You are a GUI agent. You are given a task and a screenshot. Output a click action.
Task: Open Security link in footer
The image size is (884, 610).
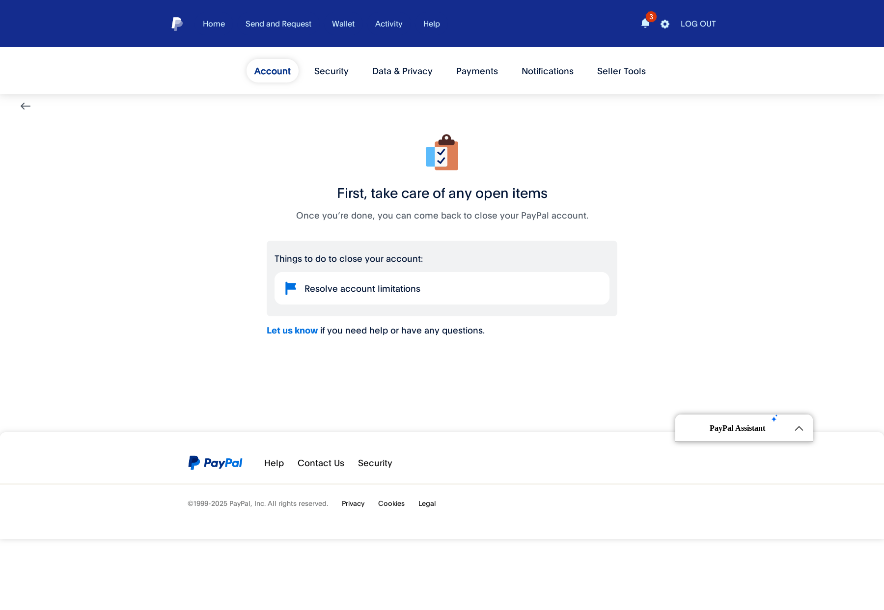(x=375, y=463)
